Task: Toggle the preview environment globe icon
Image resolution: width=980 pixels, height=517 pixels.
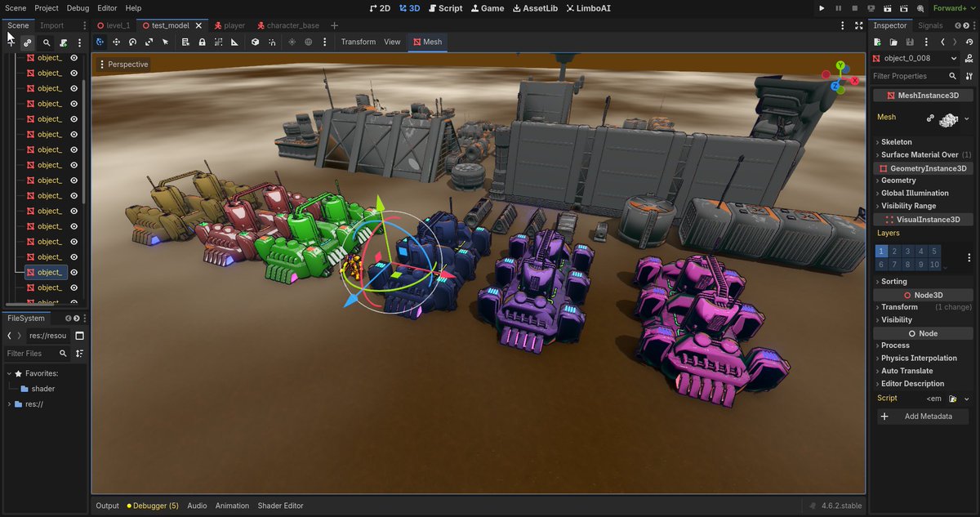Action: (x=309, y=42)
